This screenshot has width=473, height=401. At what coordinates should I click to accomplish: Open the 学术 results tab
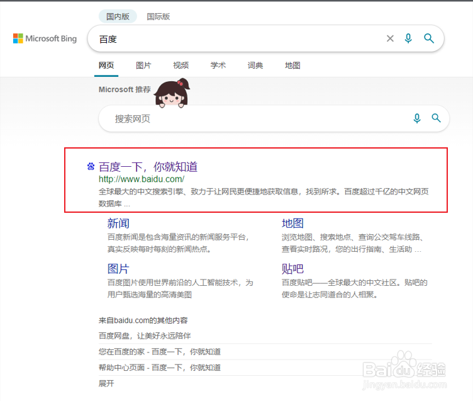tap(218, 65)
